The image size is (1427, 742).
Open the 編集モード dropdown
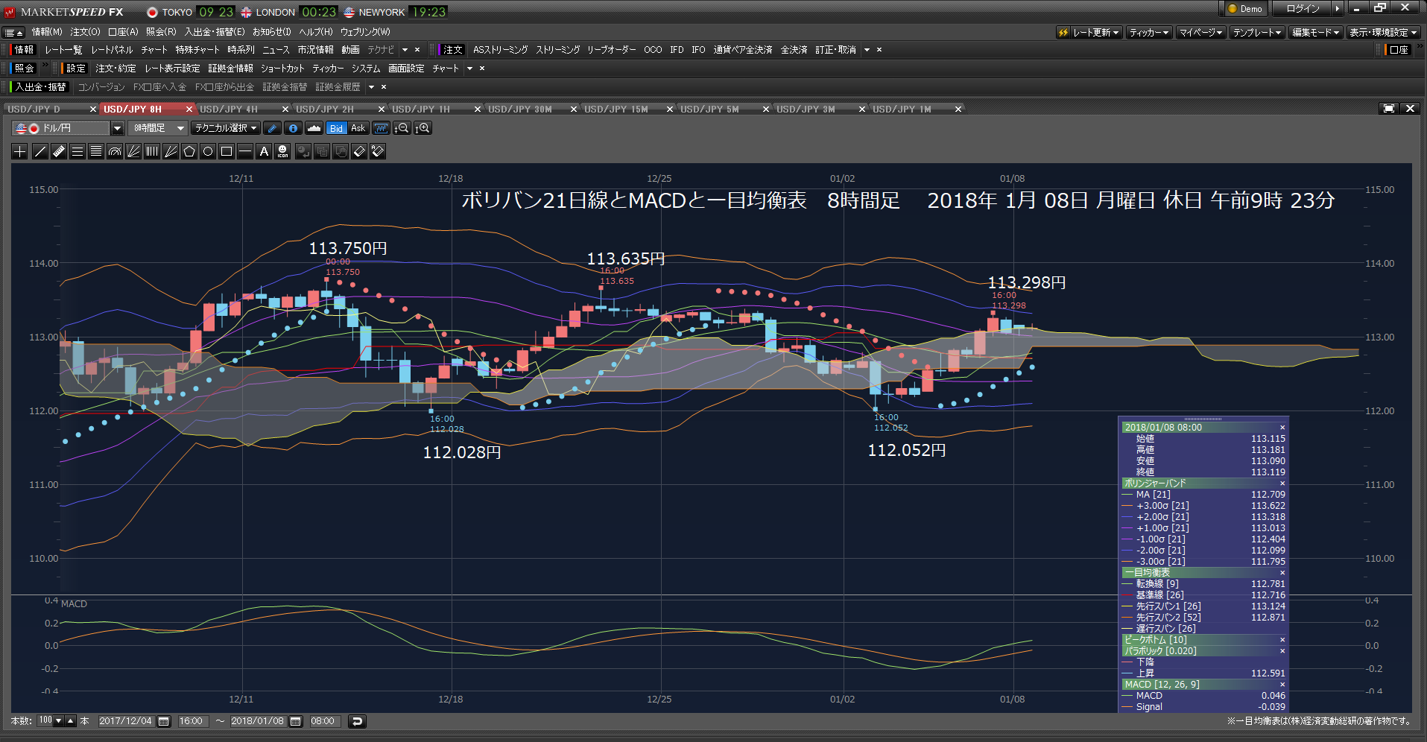click(x=1315, y=32)
